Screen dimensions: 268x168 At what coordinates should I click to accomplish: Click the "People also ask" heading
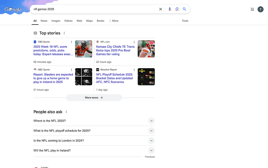(x=48, y=112)
